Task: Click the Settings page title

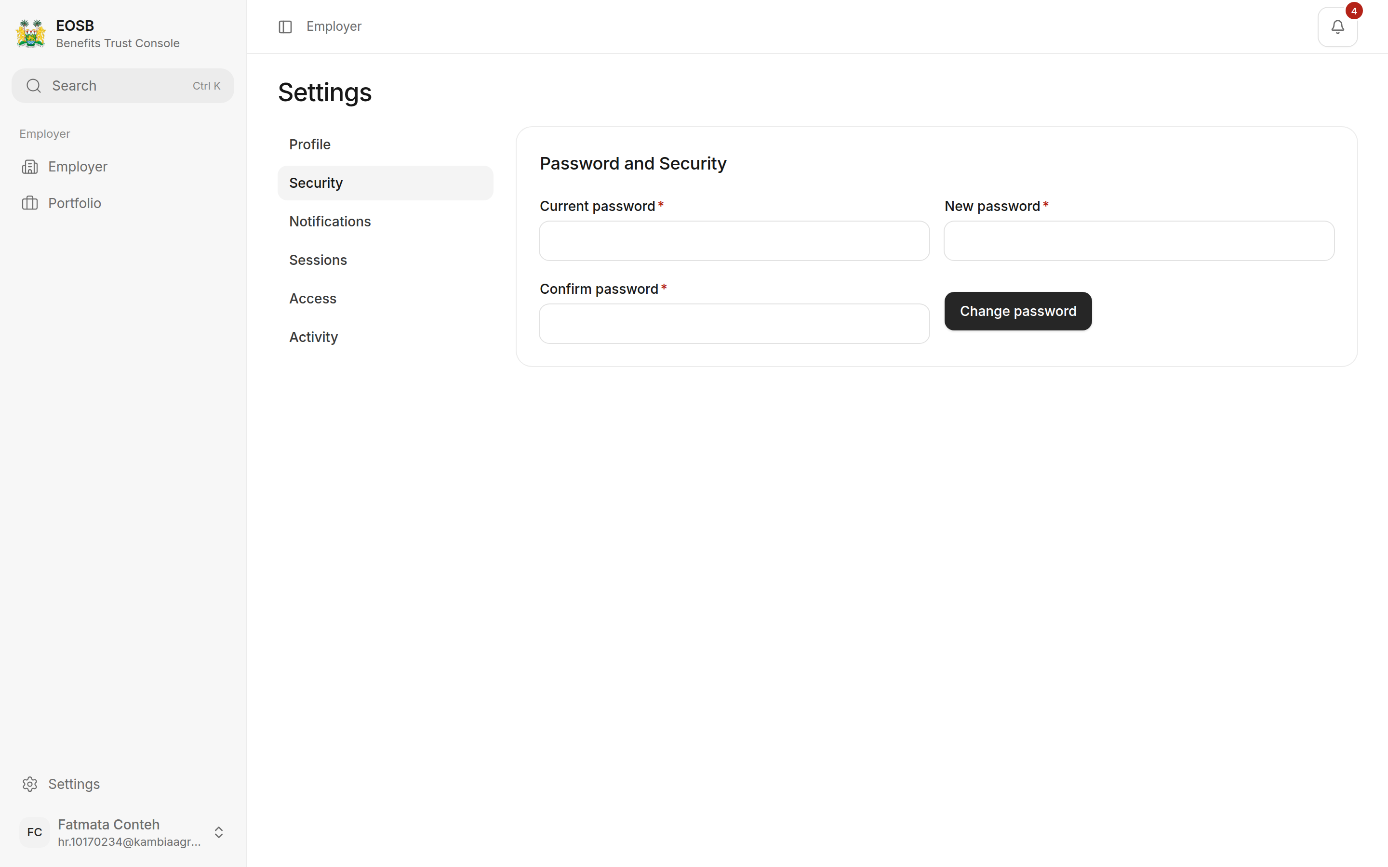Action: pos(325,93)
